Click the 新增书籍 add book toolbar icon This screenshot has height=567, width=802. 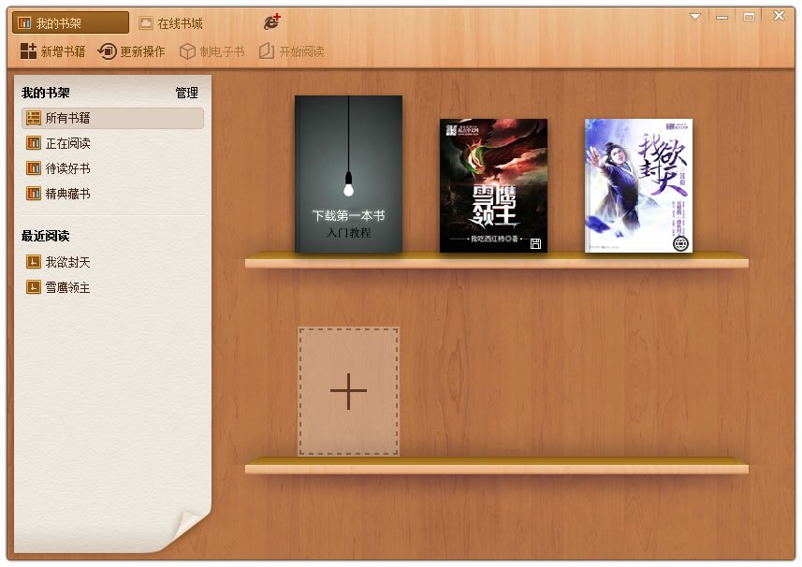28,51
